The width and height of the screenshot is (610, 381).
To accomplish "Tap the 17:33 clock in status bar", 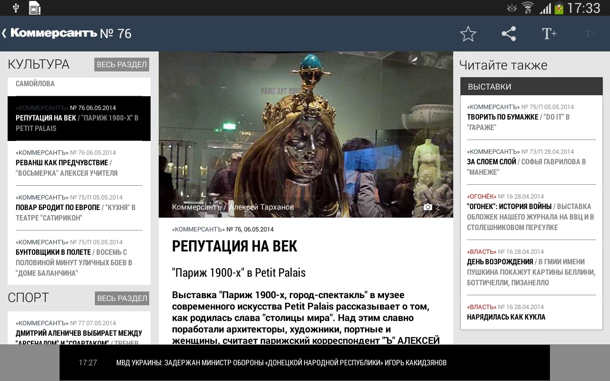I will (584, 8).
